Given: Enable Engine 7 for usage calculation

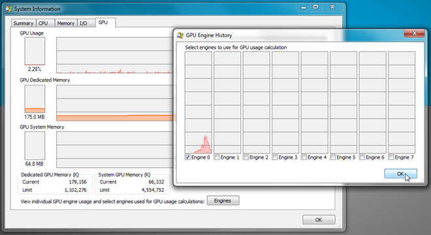Looking at the screenshot, I should coord(391,157).
